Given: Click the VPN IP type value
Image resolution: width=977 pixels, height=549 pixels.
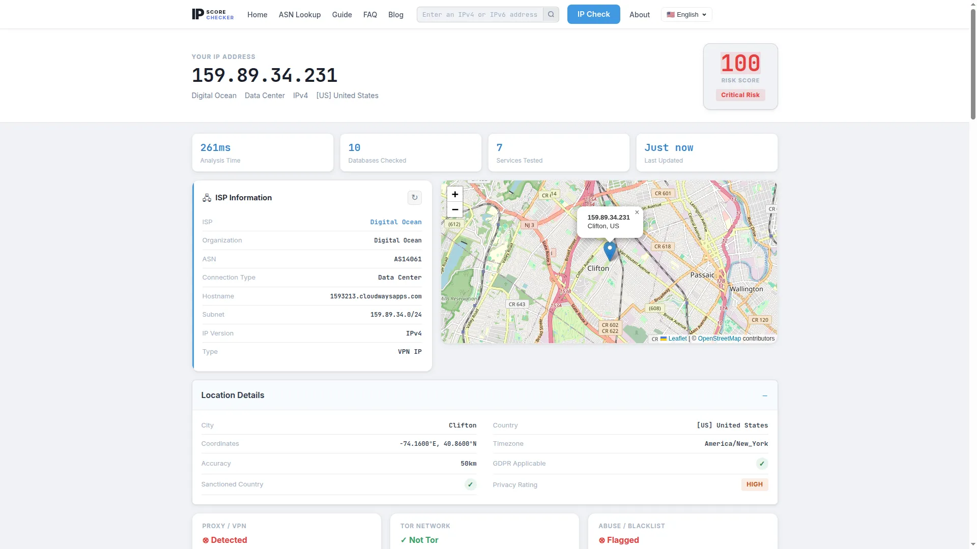Looking at the screenshot, I should (x=410, y=352).
